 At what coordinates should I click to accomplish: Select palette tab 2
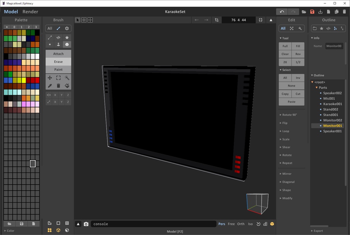pos(29,27)
